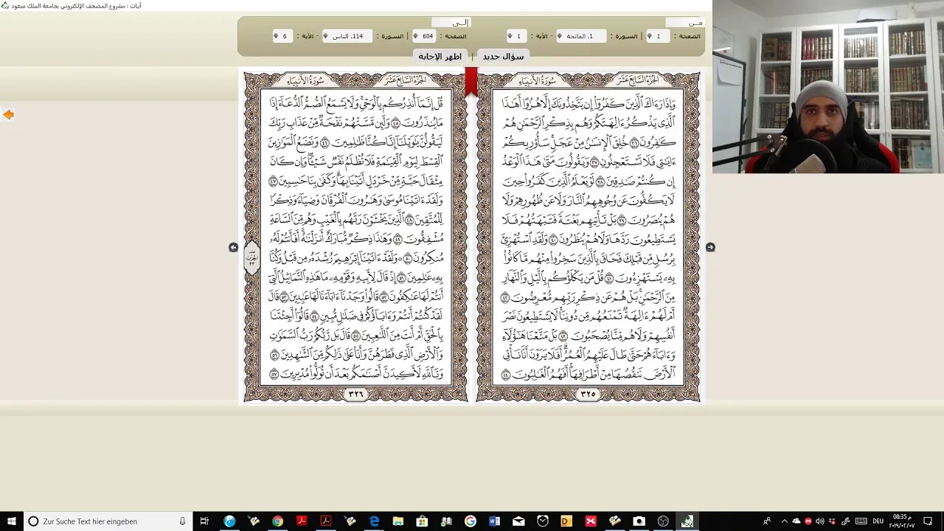This screenshot has height=531, width=944.
Task: Open the Windows Start menu
Action: [x=11, y=521]
